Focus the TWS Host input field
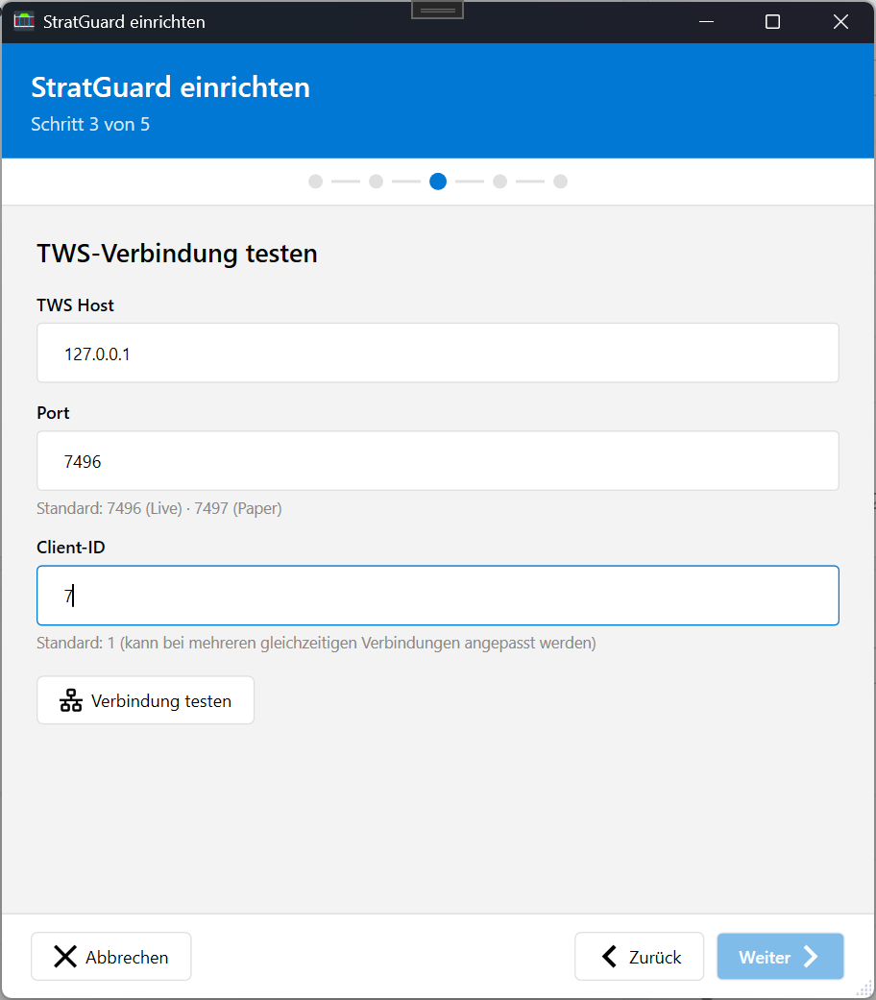 (438, 353)
